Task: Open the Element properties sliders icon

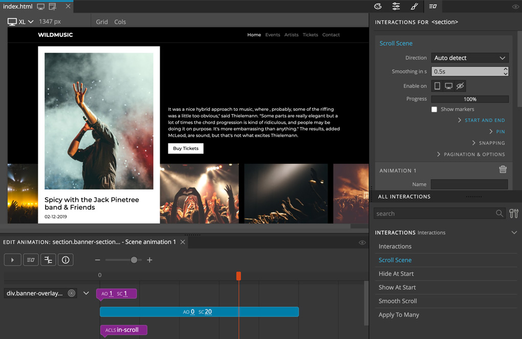Action: click(x=396, y=6)
